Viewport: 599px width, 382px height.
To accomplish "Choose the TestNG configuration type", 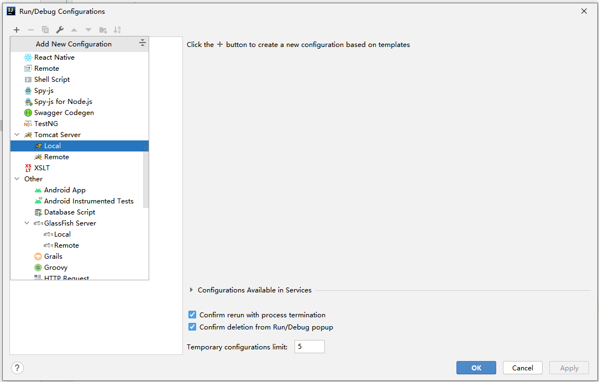I will (x=80, y=124).
